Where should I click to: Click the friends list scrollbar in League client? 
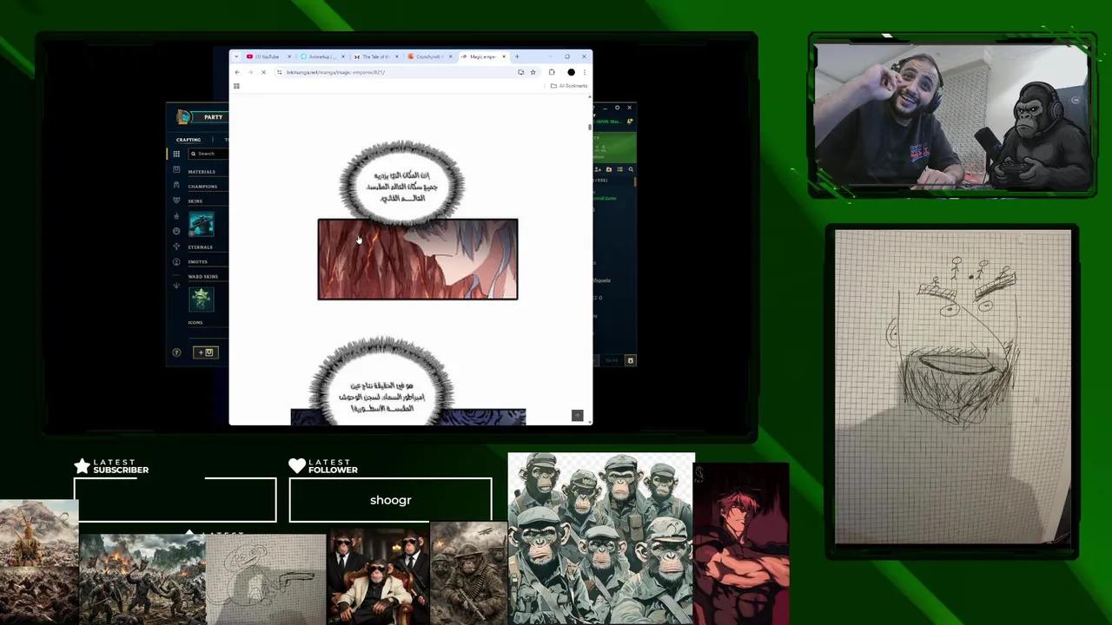(635, 181)
